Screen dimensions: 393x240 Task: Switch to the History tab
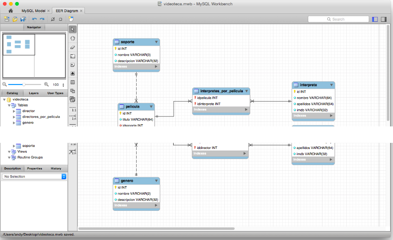[56, 168]
